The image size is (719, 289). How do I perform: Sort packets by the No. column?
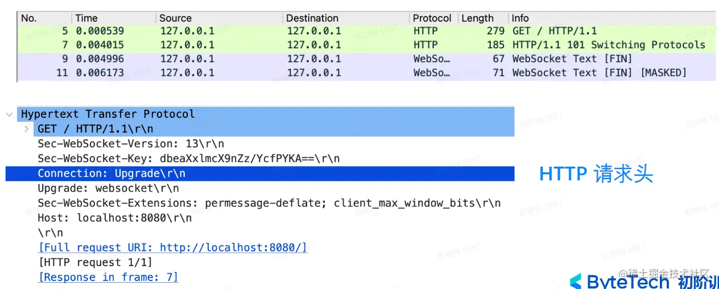point(28,18)
